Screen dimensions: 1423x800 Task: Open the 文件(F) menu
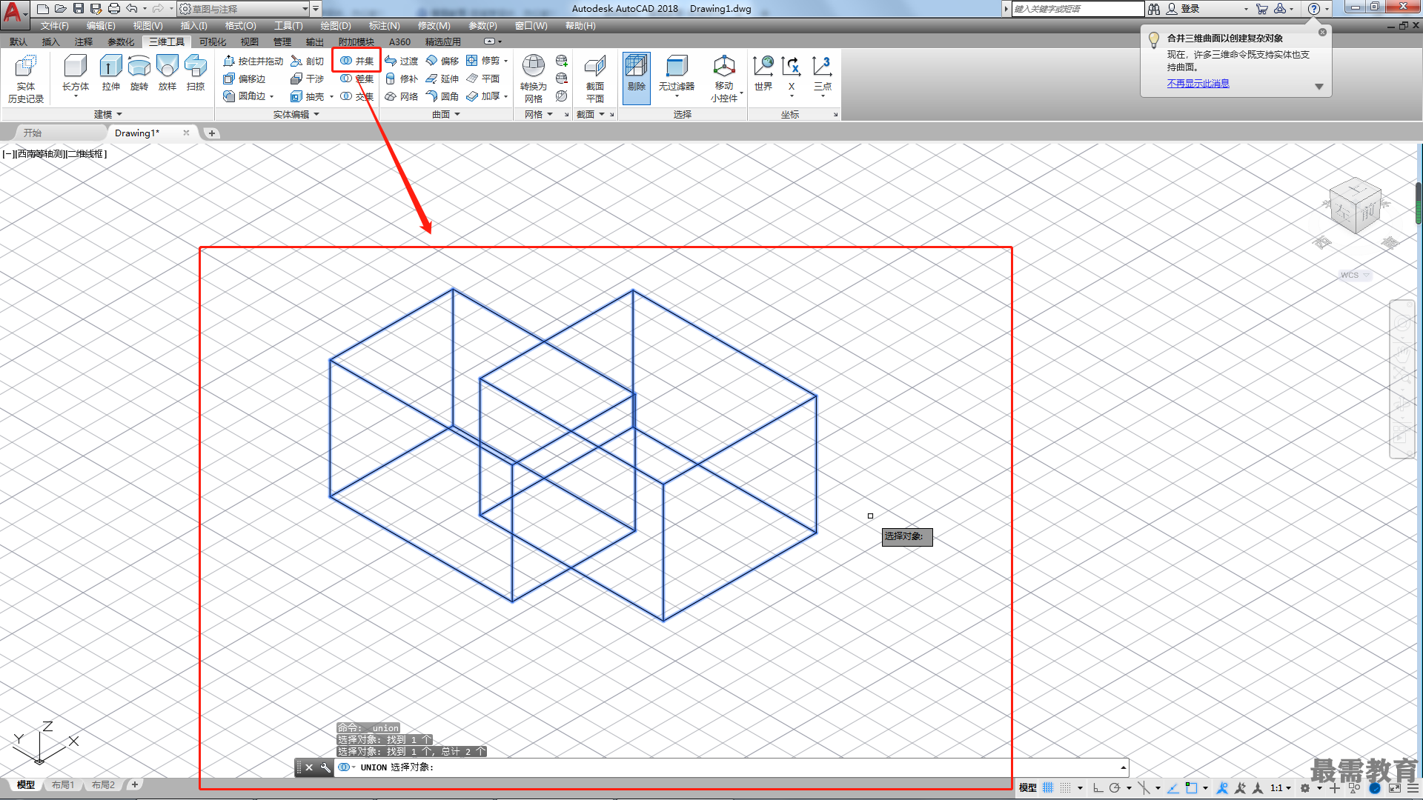click(54, 26)
